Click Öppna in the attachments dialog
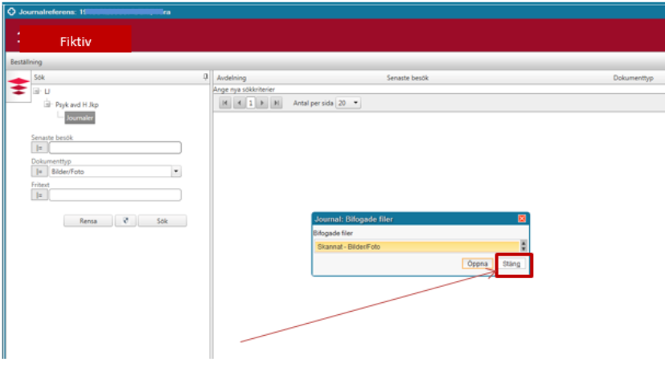 [478, 264]
